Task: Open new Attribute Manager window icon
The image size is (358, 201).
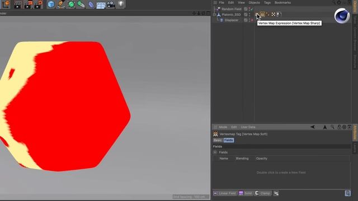Action: click(349, 127)
